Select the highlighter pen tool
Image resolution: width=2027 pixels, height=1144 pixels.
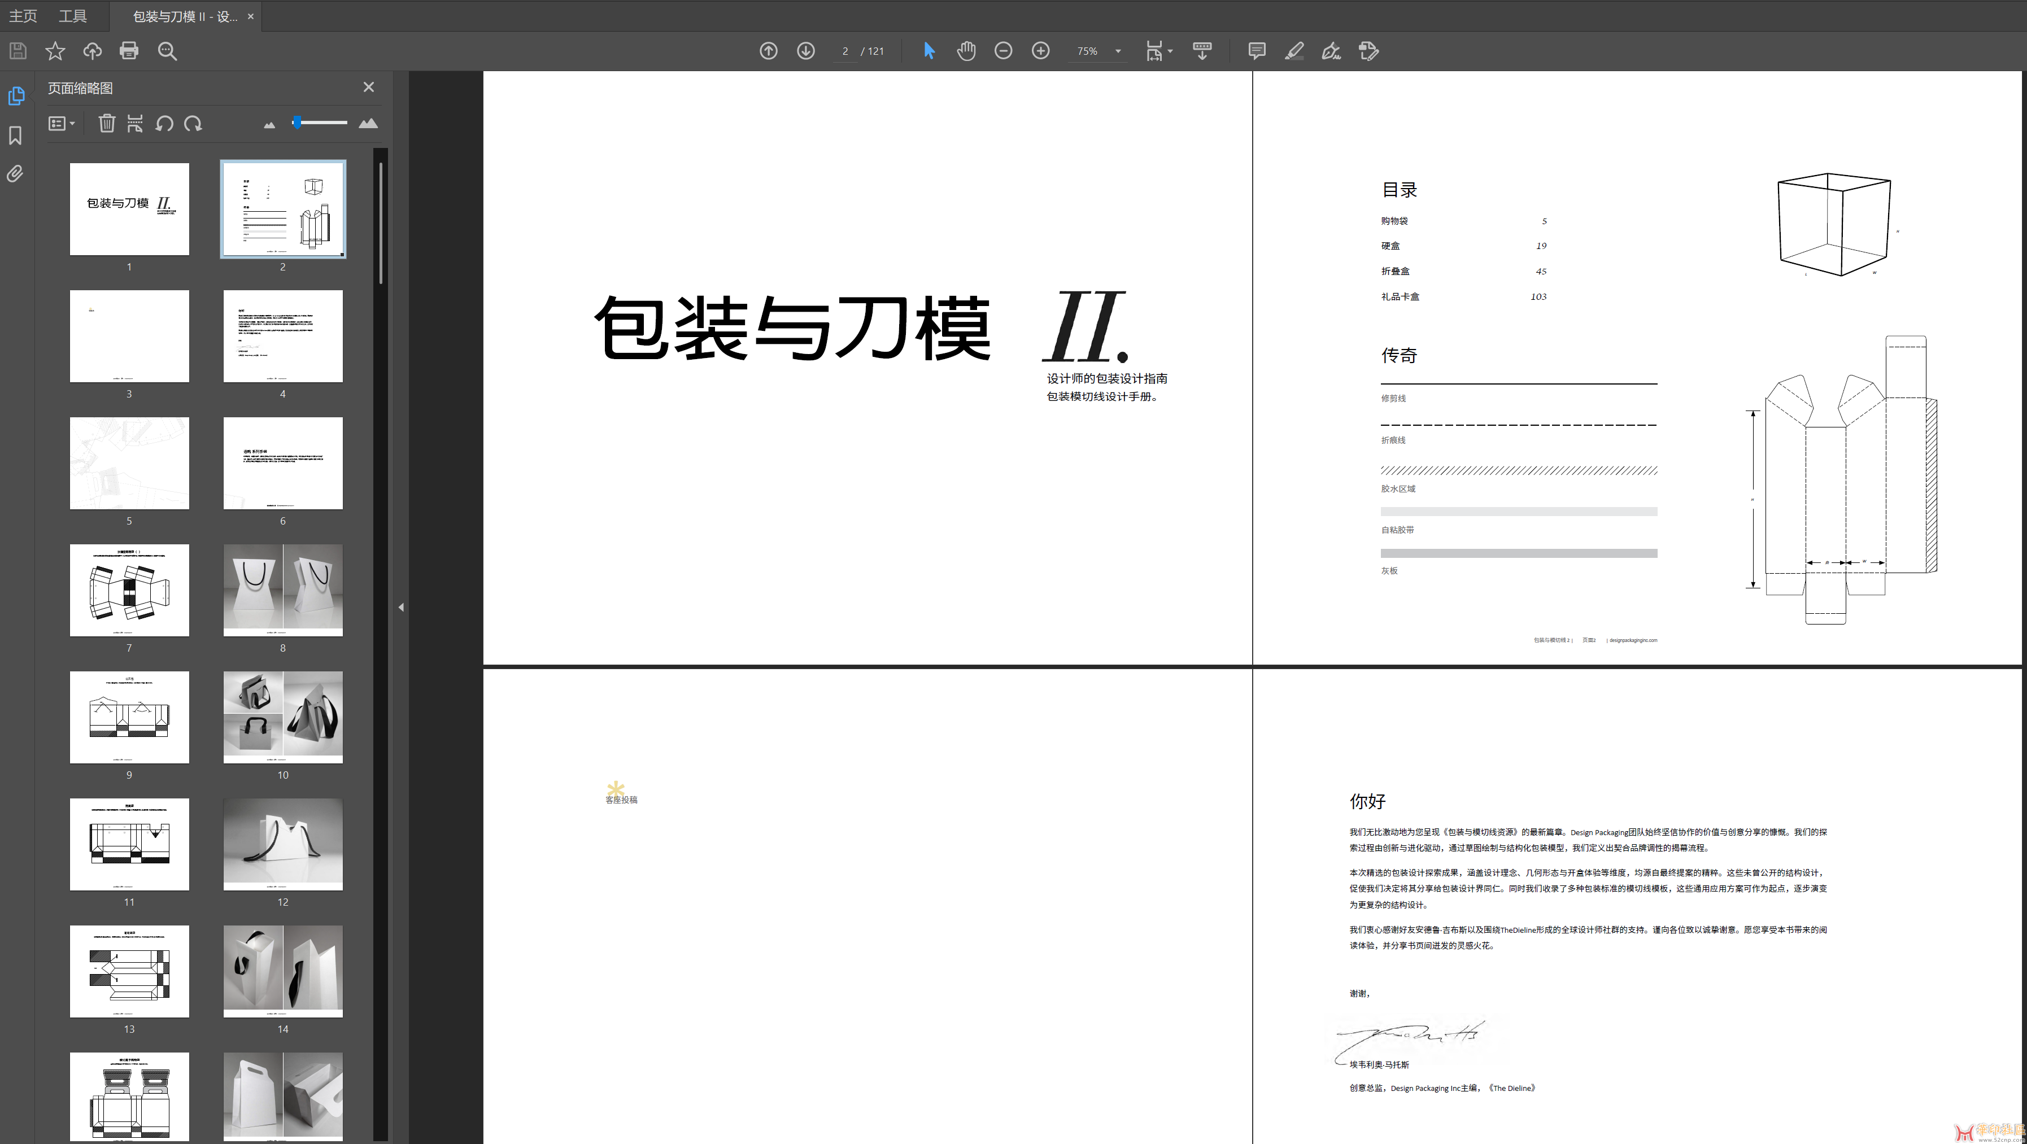[1294, 51]
